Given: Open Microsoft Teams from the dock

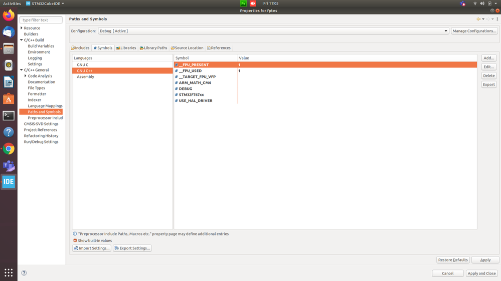Looking at the screenshot, I should coord(9,165).
